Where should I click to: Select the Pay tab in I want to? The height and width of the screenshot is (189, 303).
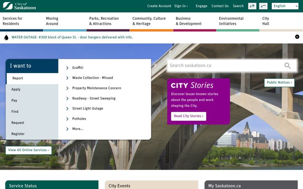click(x=32, y=100)
